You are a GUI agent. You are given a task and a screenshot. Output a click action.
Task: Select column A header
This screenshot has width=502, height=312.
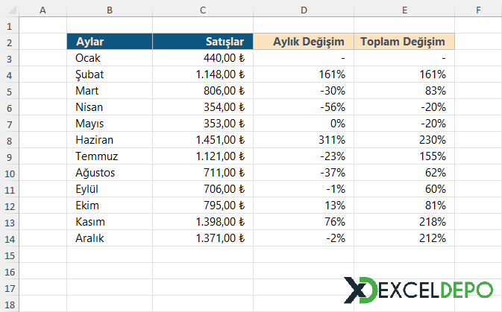42,9
